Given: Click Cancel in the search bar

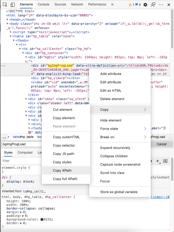Looking at the screenshot, I should 161,144.
